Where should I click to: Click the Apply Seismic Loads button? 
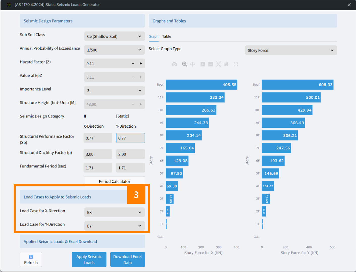point(89,259)
